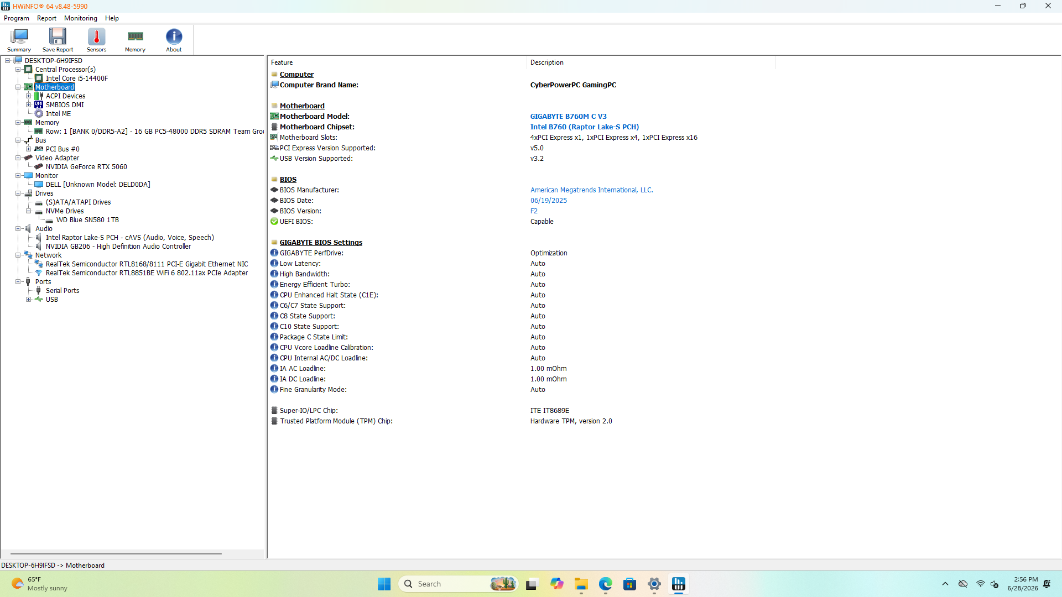Open Microsoft Store from the taskbar
Viewport: 1062px width, 597px height.
tap(629, 584)
